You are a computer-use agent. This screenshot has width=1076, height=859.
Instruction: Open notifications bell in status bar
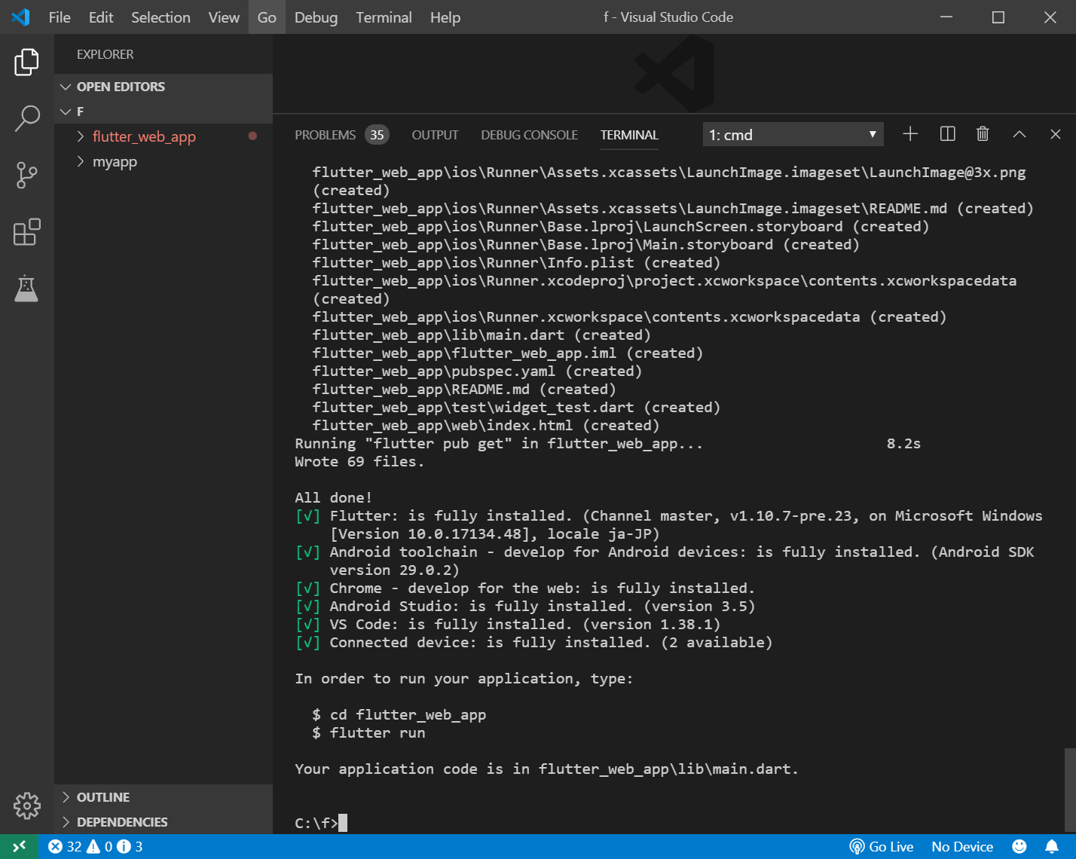(x=1051, y=846)
